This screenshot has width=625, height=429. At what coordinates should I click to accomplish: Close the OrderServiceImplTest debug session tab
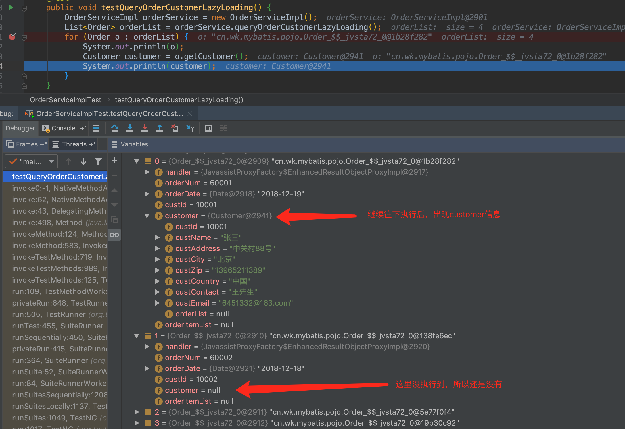tap(190, 114)
